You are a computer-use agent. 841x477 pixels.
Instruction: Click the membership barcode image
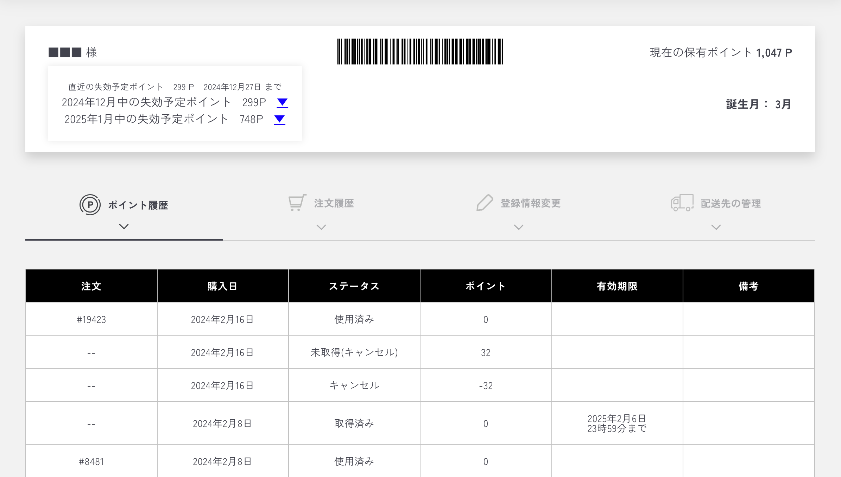[x=420, y=52]
